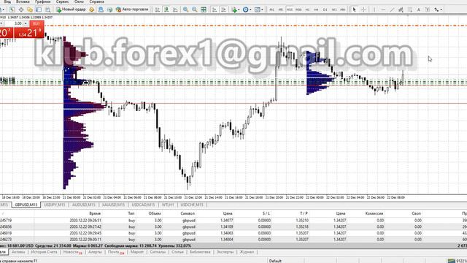467x263 pixels.
Task: Increase one-click trading volume arrow
Action: tap(26, 23)
